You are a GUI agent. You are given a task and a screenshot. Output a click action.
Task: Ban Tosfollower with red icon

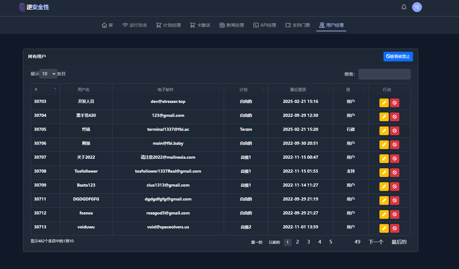[395, 173]
